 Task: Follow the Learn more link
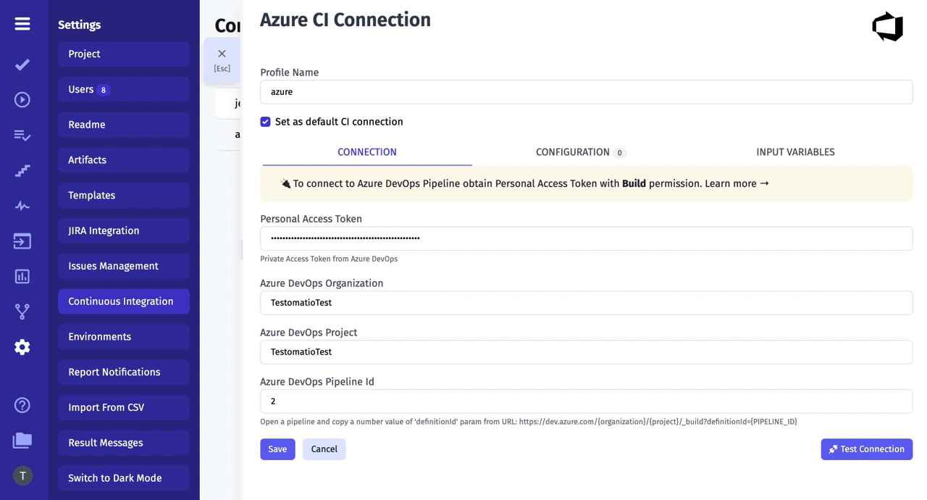tap(737, 183)
